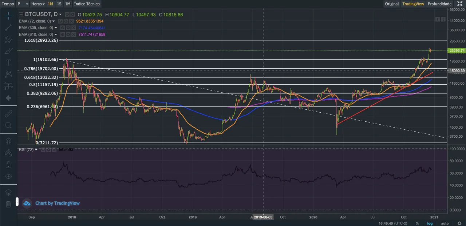466x226 pixels.
Task: Click the back arrow in left toolbar
Action: tap(8, 98)
